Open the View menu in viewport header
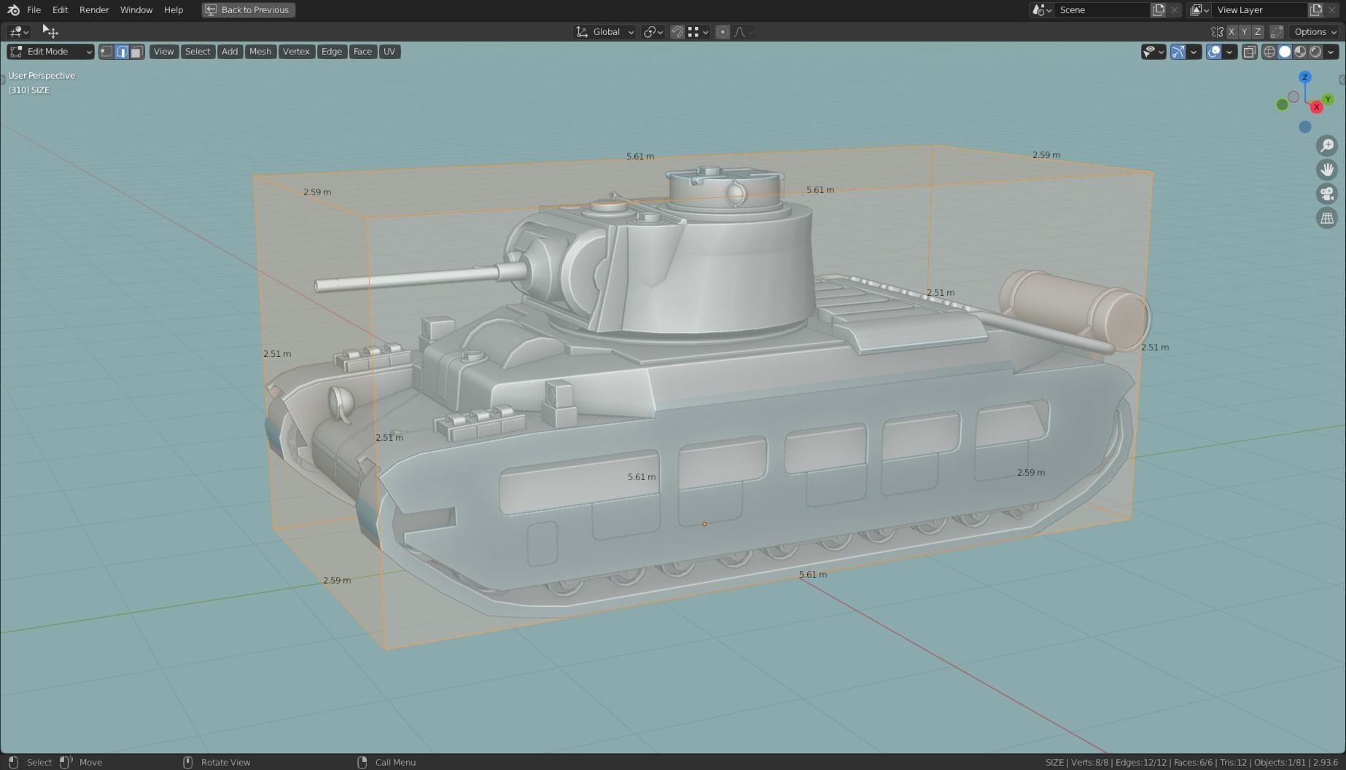Image resolution: width=1346 pixels, height=770 pixels. pyautogui.click(x=163, y=52)
